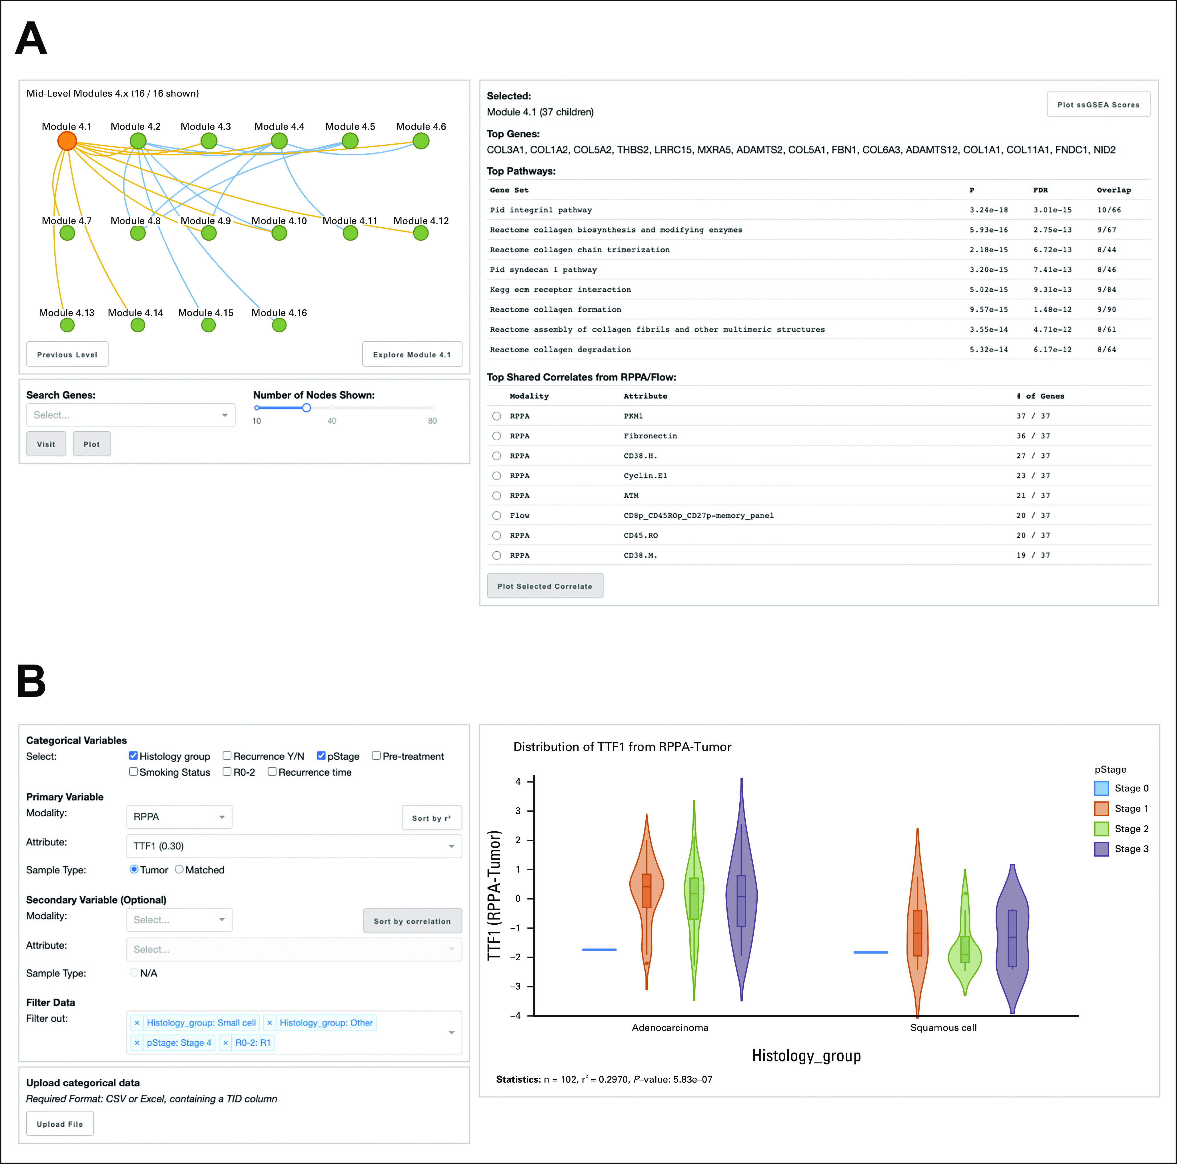Viewport: 1177px width, 1164px height.
Task: Remove the Histology_group: Other filter tag
Action: [x=270, y=1023]
